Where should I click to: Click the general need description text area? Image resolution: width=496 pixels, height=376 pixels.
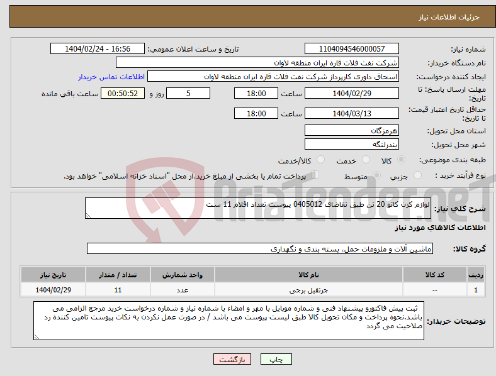(x=258, y=208)
